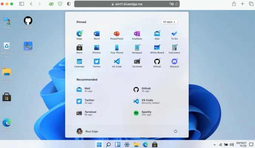Open recently added VS Code recommendation

click(146, 101)
